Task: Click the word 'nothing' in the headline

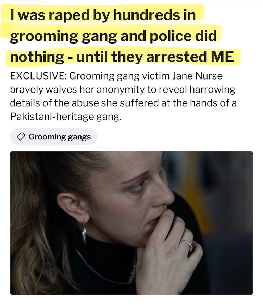Action: (x=37, y=57)
